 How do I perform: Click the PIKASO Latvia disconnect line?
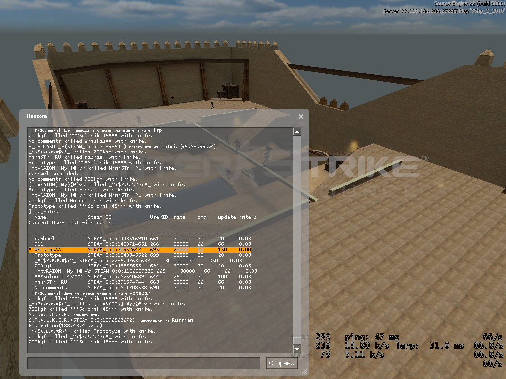point(123,146)
